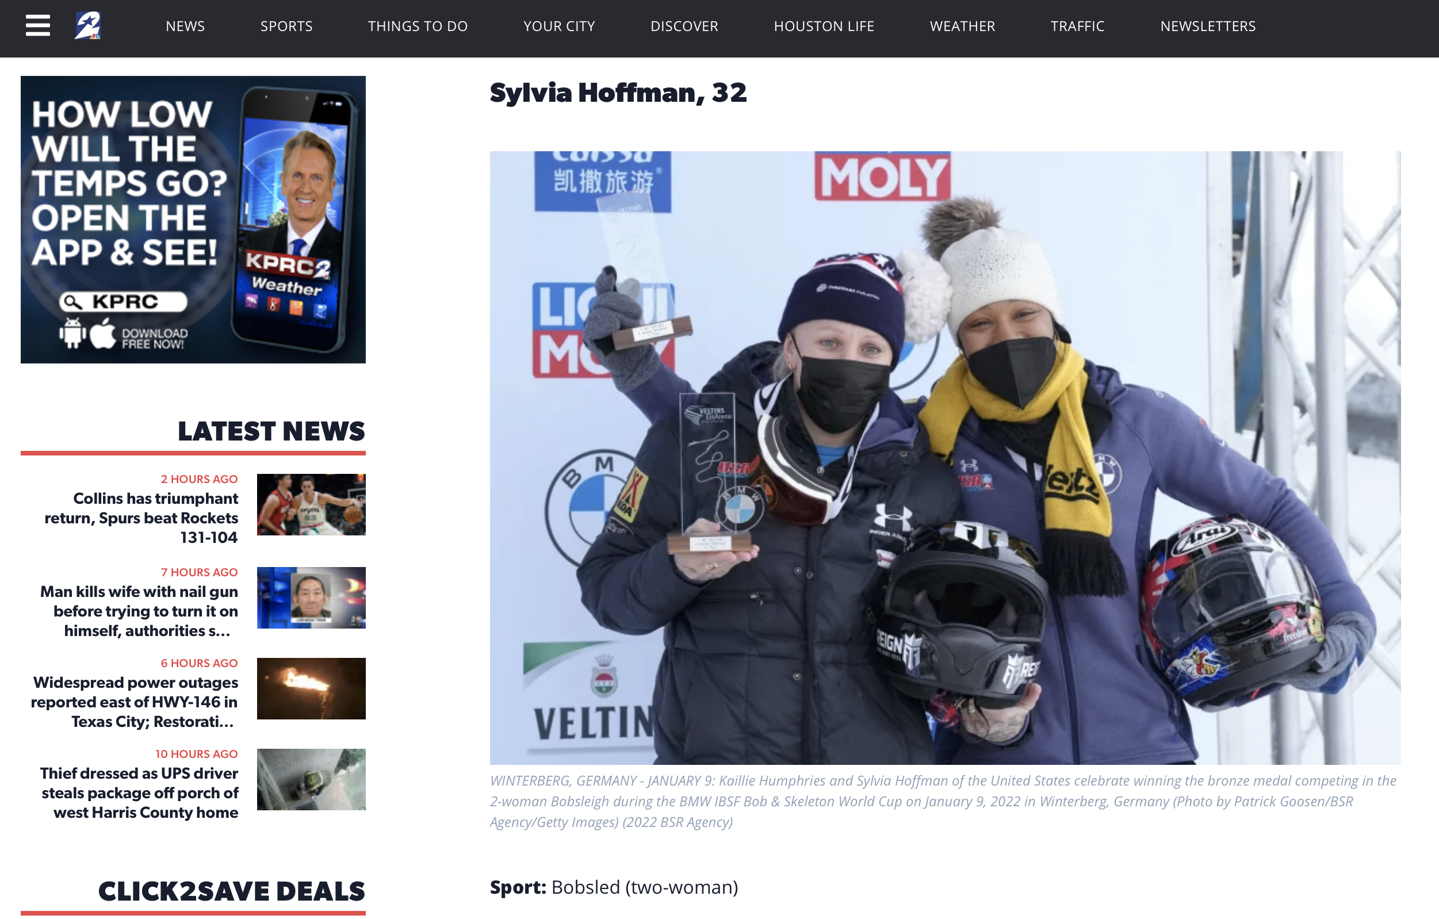1439x919 pixels.
Task: Navigate to Houston Life
Action: coord(824,26)
